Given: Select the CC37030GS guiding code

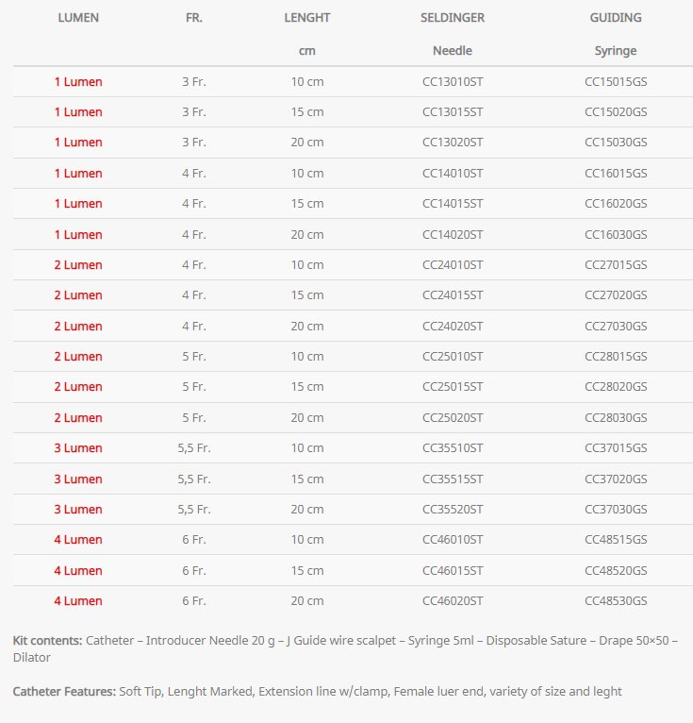Looking at the screenshot, I should click(616, 510).
